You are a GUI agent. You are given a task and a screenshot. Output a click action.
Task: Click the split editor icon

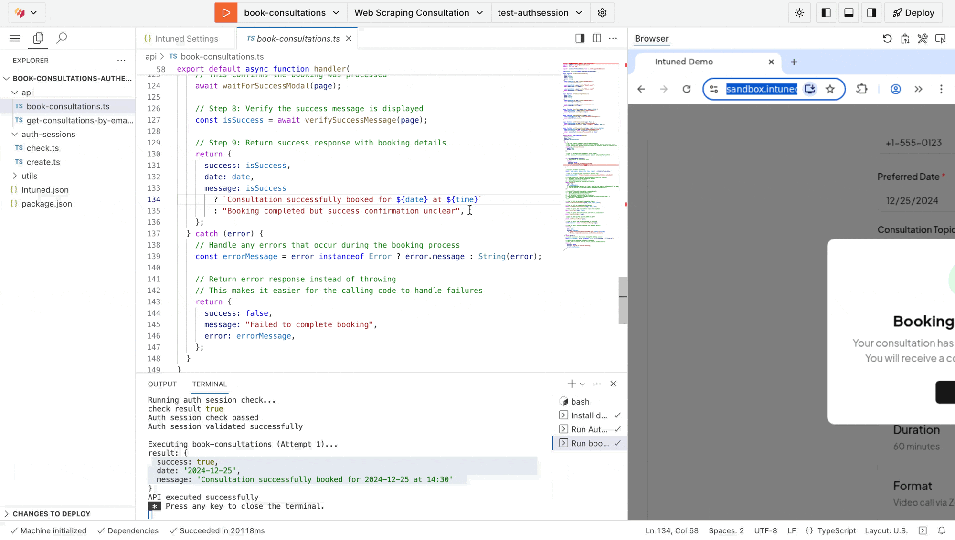(597, 38)
